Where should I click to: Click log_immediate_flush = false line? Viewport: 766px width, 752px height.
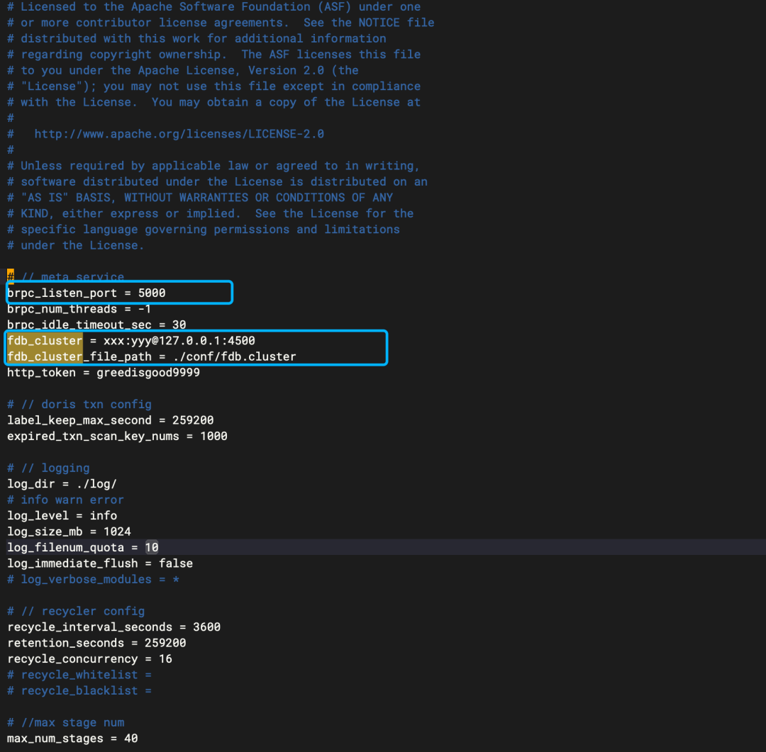tap(100, 563)
